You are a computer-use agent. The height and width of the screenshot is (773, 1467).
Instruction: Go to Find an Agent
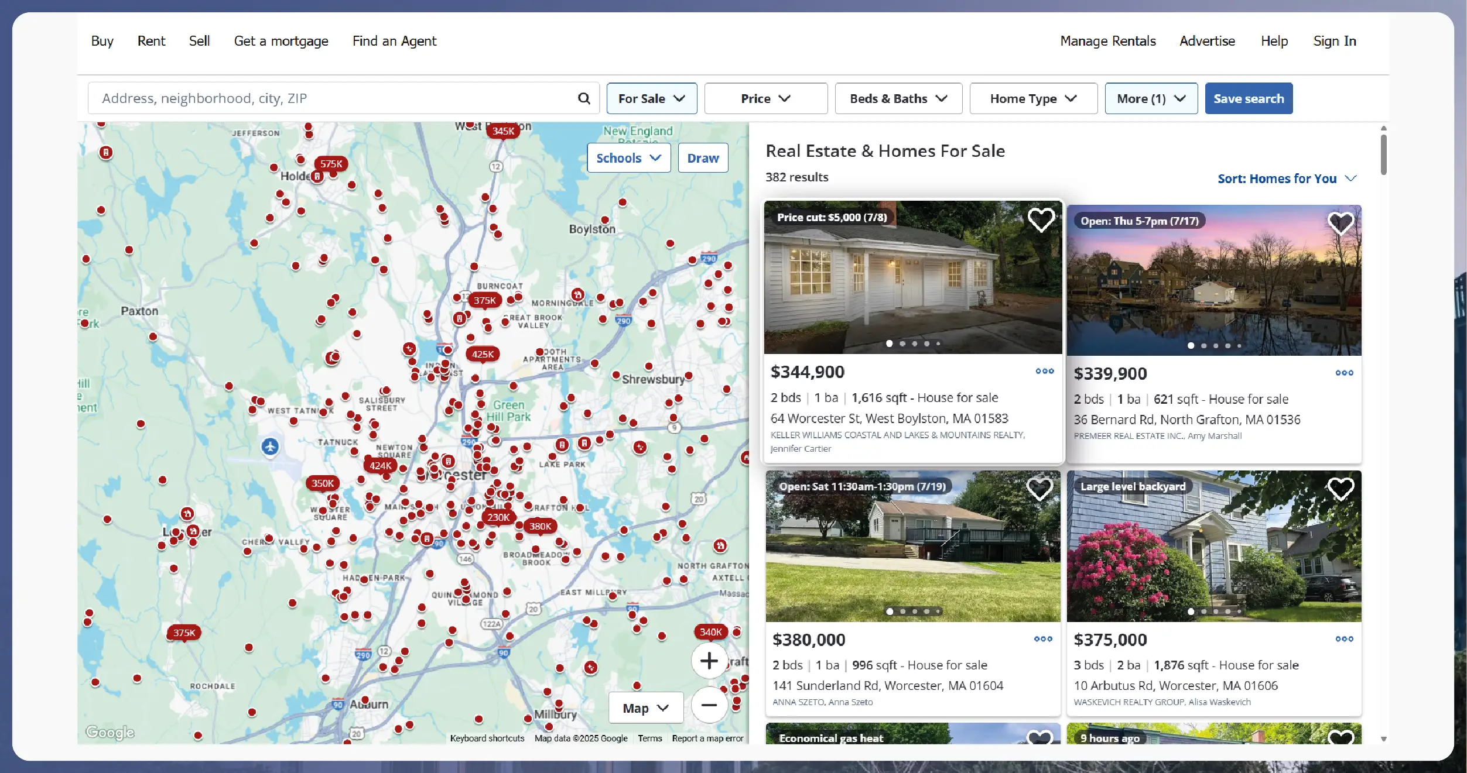coord(394,41)
